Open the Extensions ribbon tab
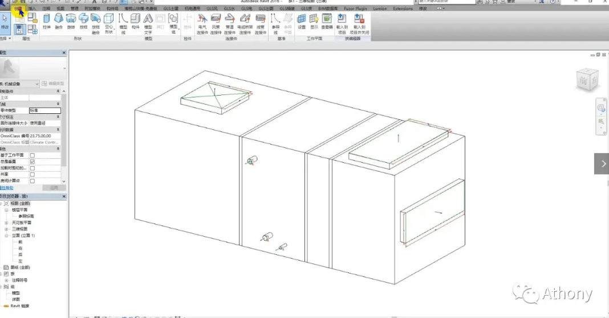Image resolution: width=609 pixels, height=318 pixels. point(403,8)
